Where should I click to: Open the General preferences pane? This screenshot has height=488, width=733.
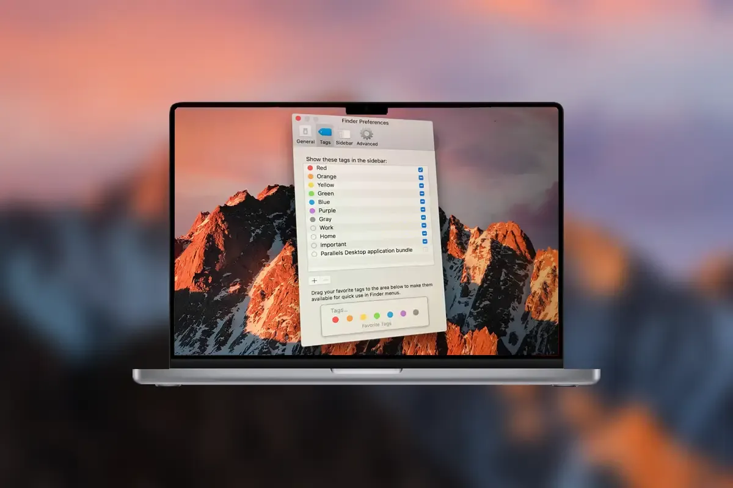click(305, 134)
